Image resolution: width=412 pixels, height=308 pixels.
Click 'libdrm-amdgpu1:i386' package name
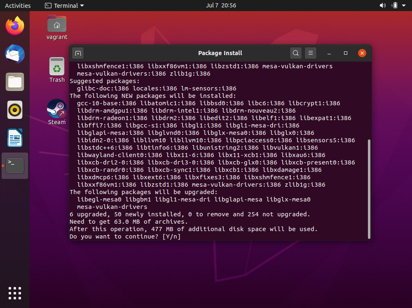click(112, 111)
